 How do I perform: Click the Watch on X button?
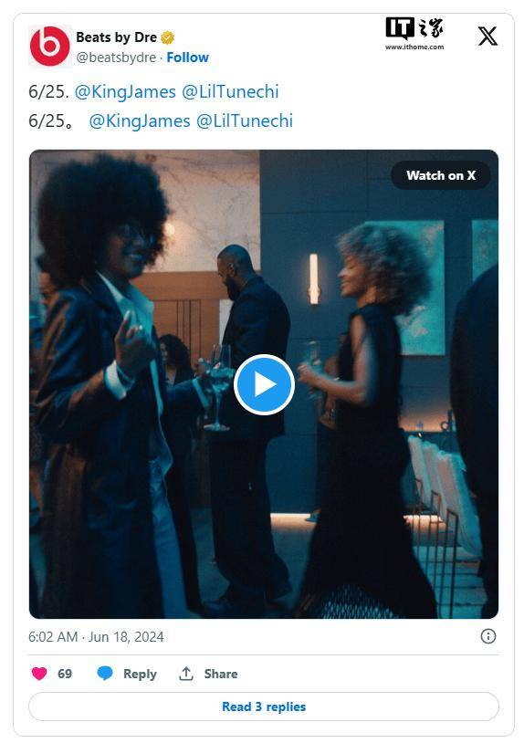[441, 175]
